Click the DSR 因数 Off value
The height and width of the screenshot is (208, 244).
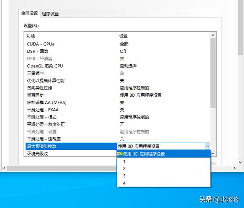point(123,51)
